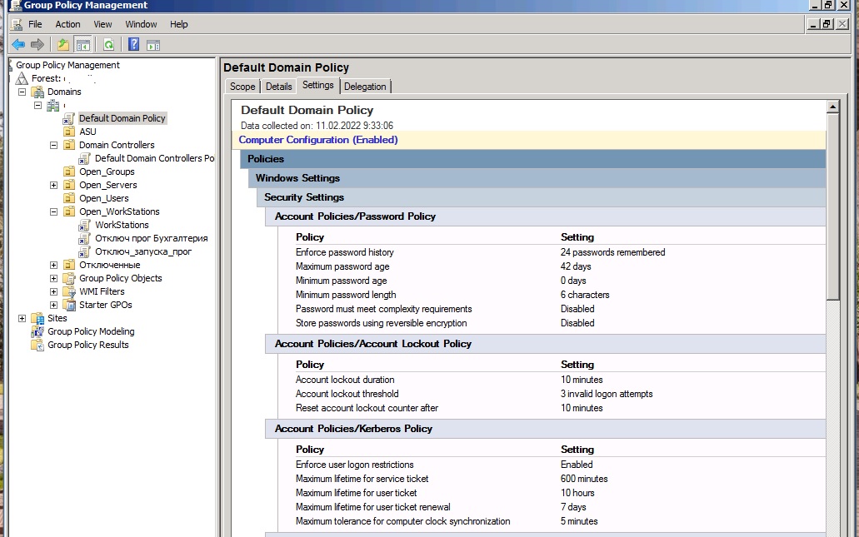Click the WMI Filters funnel icon

pos(69,291)
